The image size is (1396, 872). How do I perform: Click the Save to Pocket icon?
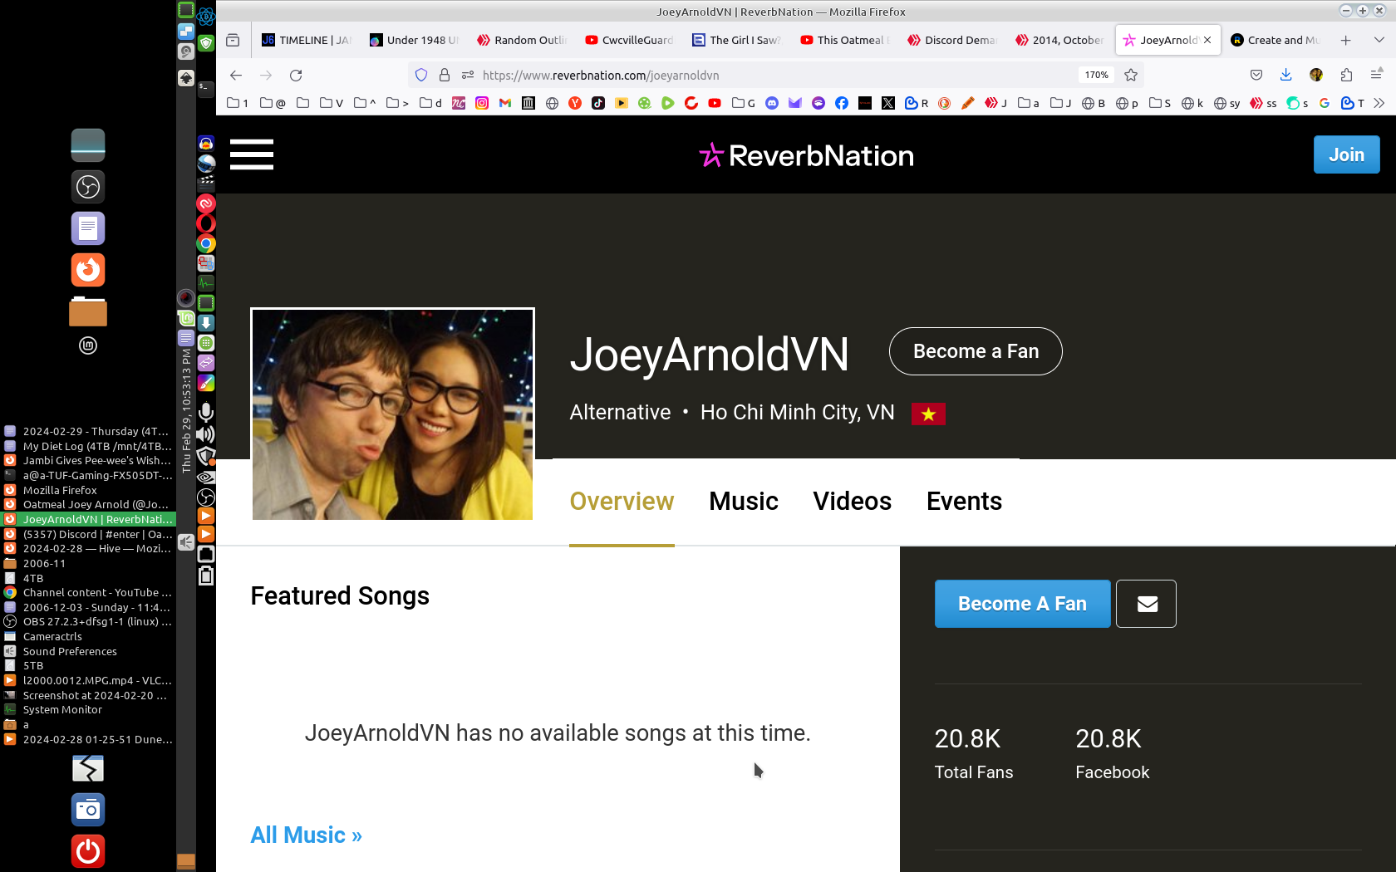[x=1256, y=75]
